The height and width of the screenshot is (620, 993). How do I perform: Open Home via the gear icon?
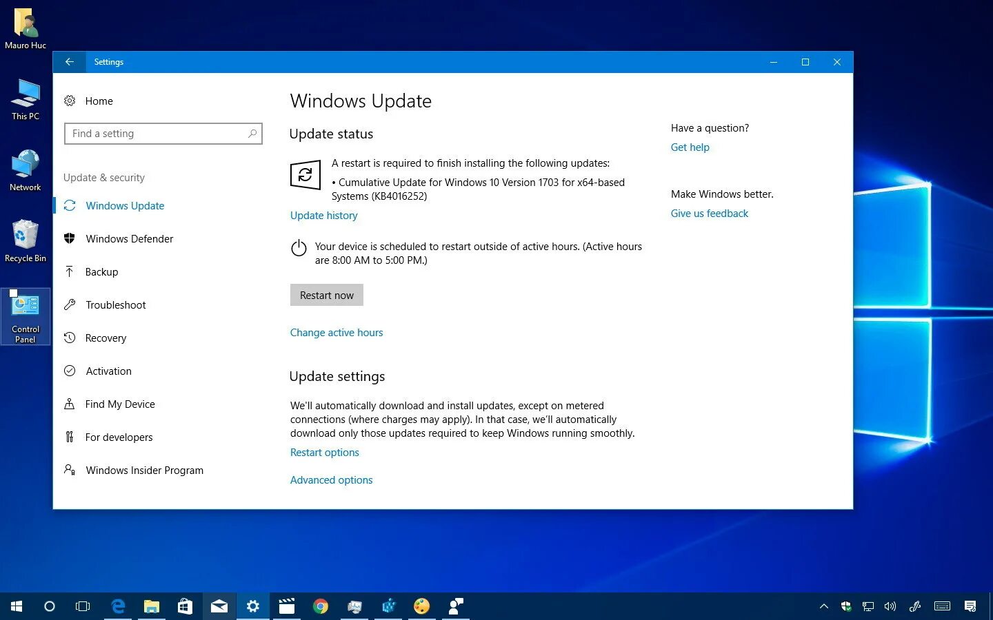coord(70,101)
